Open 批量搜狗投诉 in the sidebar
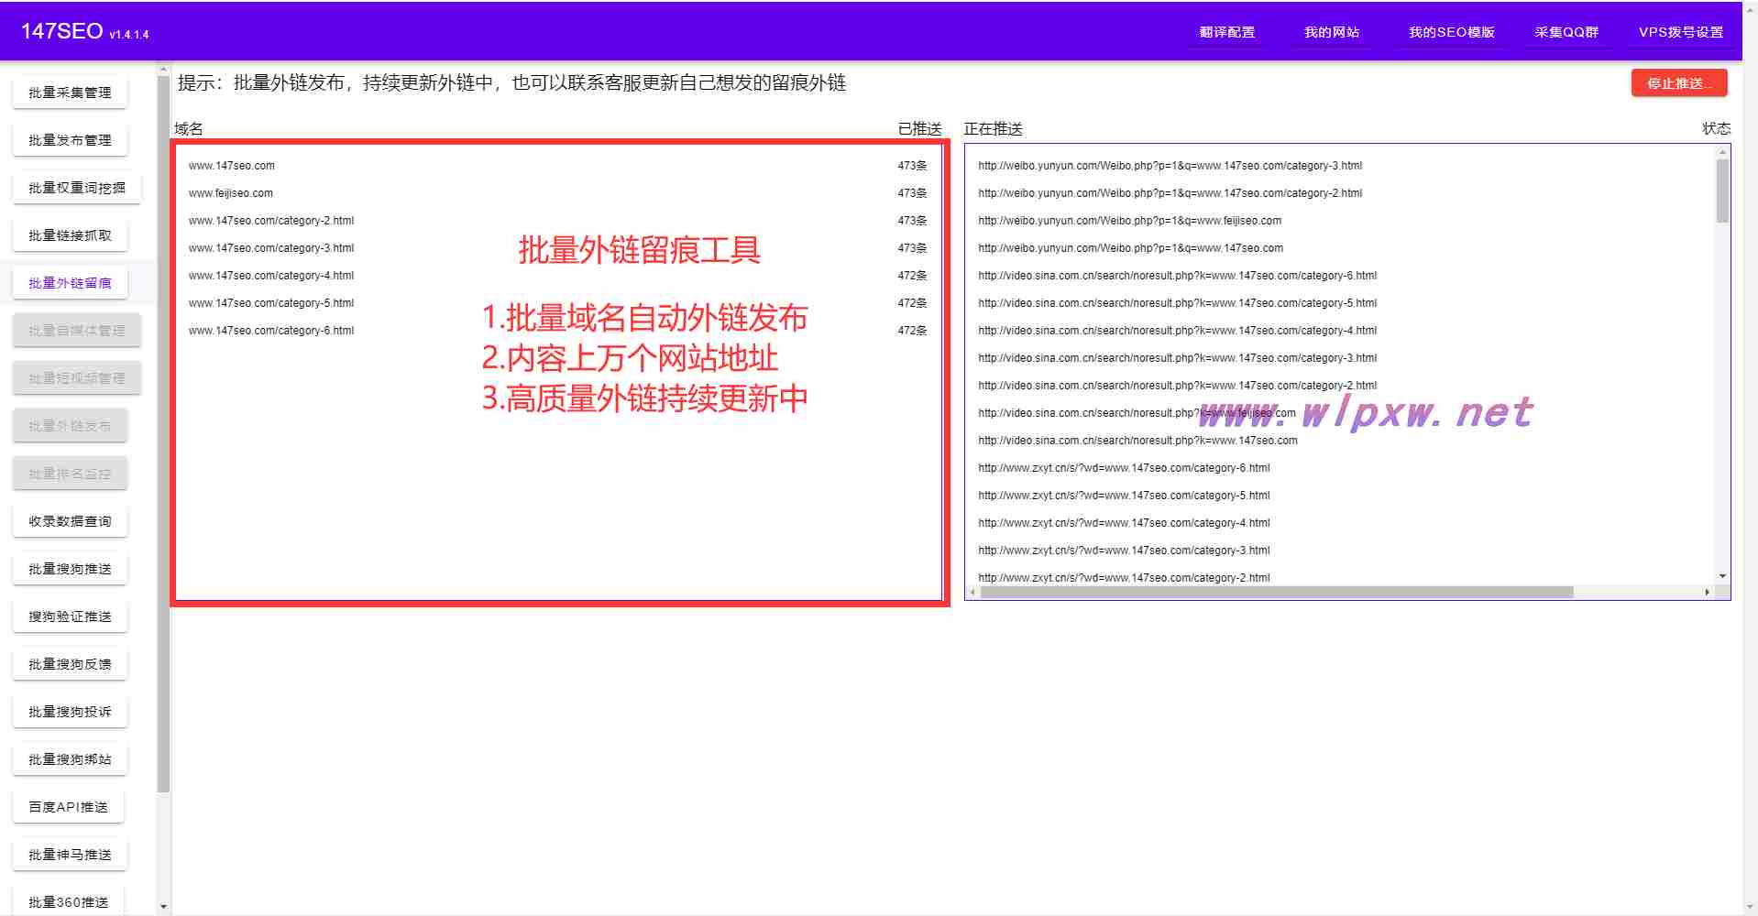This screenshot has width=1758, height=916. [70, 712]
